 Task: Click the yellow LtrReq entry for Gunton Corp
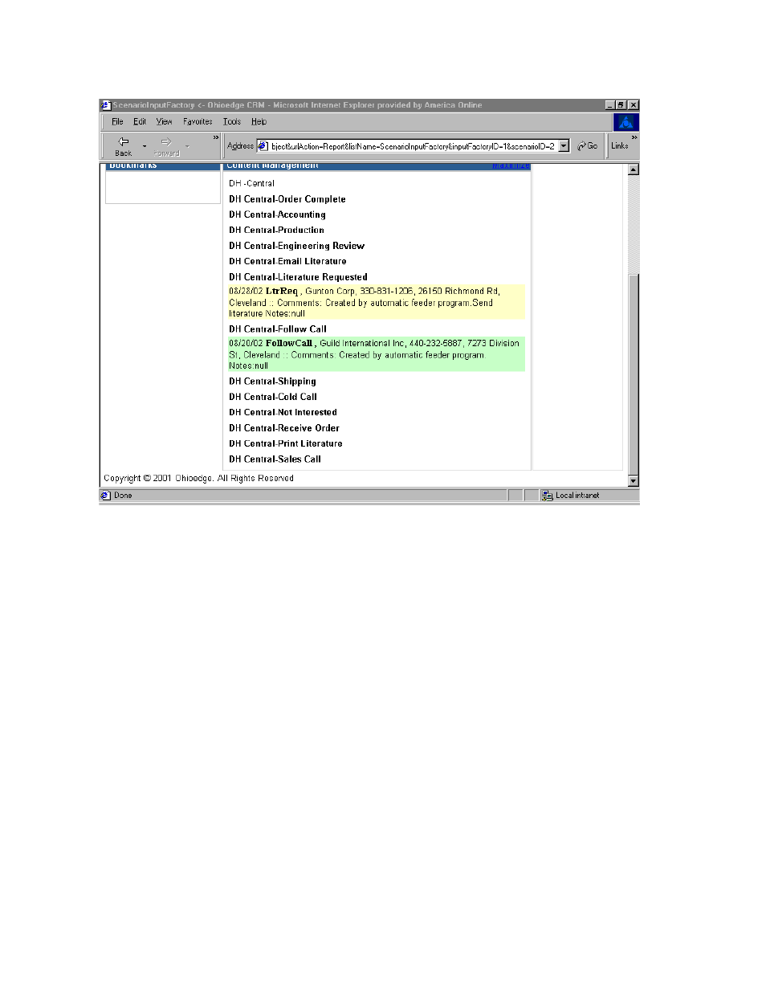coord(376,302)
